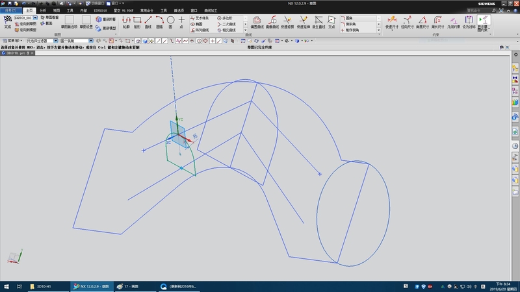Viewport: 520px width, 292px height.
Task: Toggle the 设为对称 (Make Symmetric) constraint
Action: [x=469, y=21]
